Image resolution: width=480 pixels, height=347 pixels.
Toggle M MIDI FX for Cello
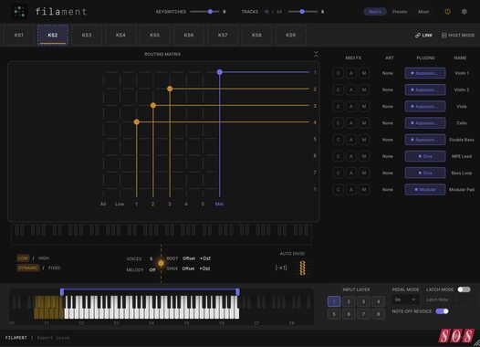[x=364, y=122]
